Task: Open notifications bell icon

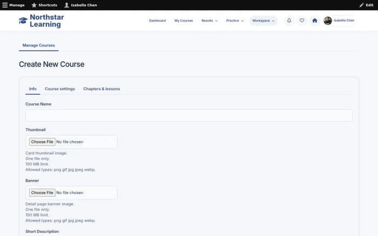Action: coord(289,20)
